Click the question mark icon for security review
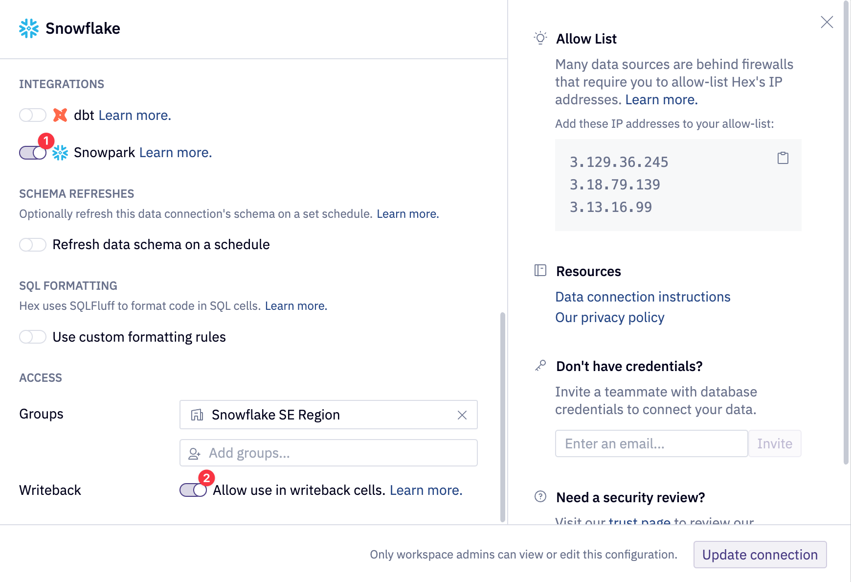Screen dimensions: 851x582 539,496
